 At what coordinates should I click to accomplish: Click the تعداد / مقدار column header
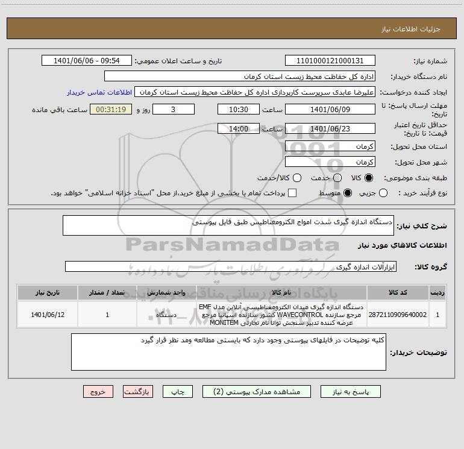click(x=107, y=292)
